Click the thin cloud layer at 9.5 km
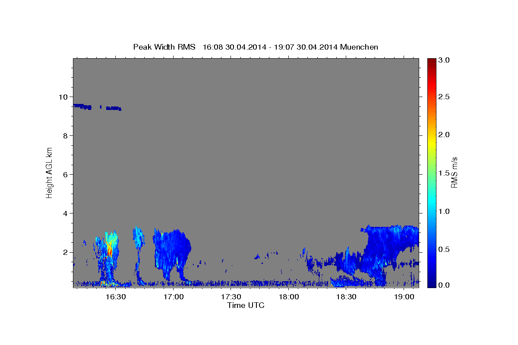518x345 pixels. 97,107
